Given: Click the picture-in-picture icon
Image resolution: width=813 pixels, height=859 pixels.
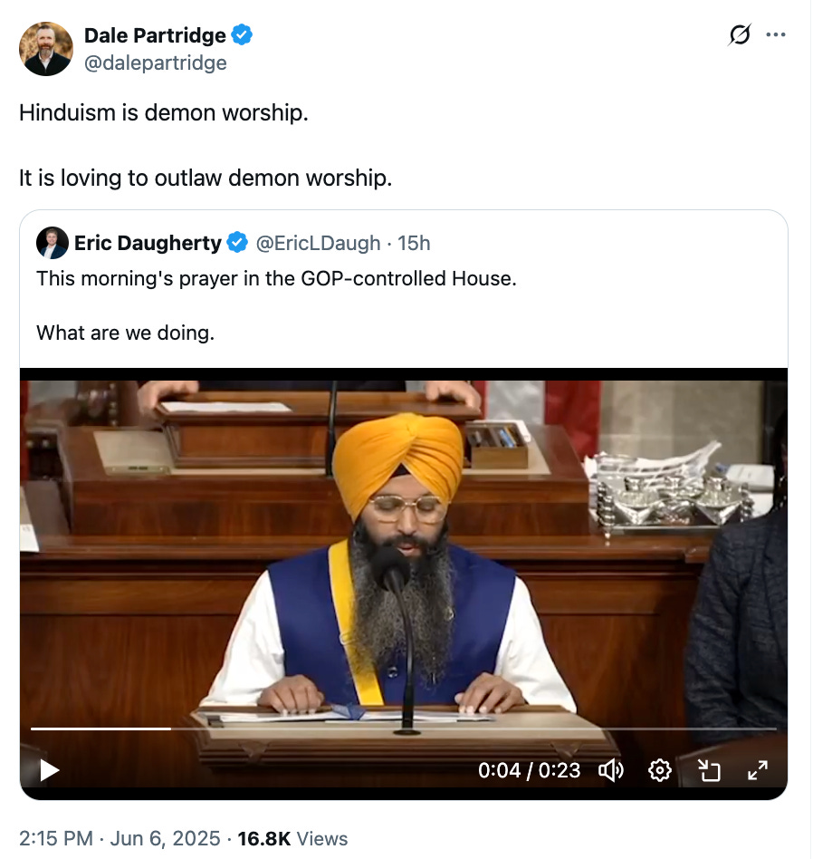Looking at the screenshot, I should [x=709, y=770].
